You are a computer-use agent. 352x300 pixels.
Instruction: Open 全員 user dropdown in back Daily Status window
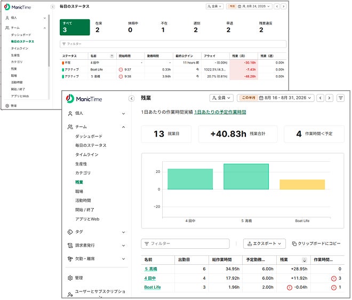(x=214, y=6)
